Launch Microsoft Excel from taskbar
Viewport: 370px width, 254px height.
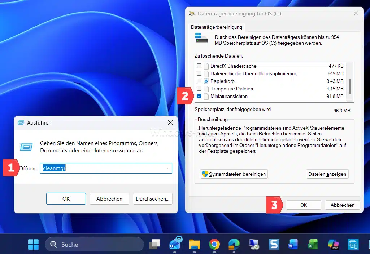313,244
